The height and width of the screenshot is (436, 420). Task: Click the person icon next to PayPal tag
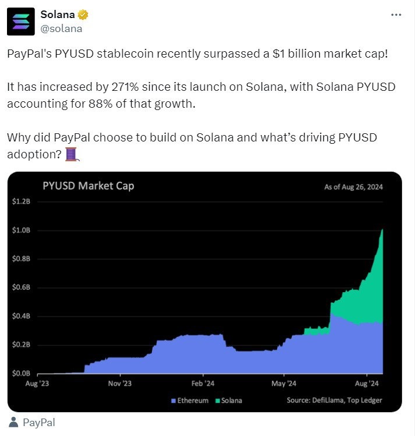[13, 423]
